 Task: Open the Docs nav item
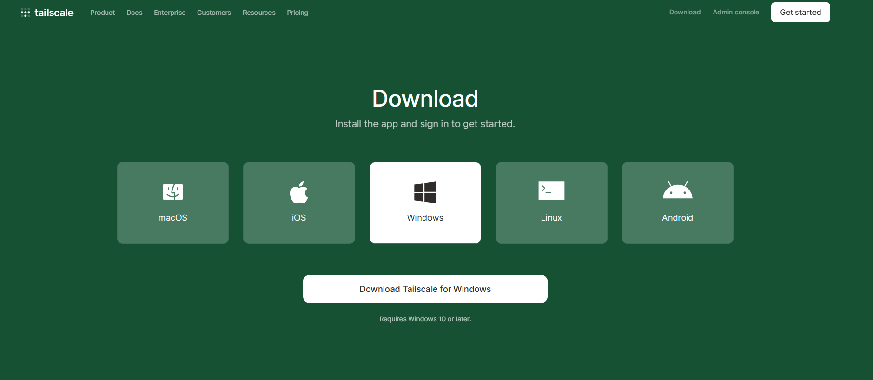tap(134, 13)
